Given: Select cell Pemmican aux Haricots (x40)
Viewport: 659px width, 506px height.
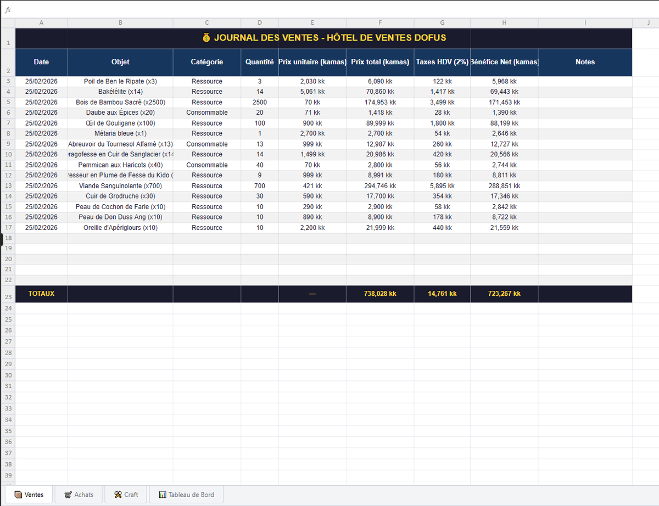Looking at the screenshot, I should 120,165.
